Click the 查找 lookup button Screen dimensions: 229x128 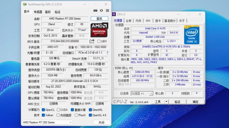point(99,19)
